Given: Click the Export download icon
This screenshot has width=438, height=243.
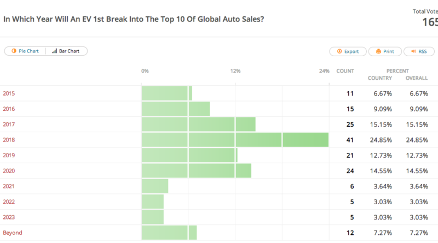Looking at the screenshot, I should 339,51.
